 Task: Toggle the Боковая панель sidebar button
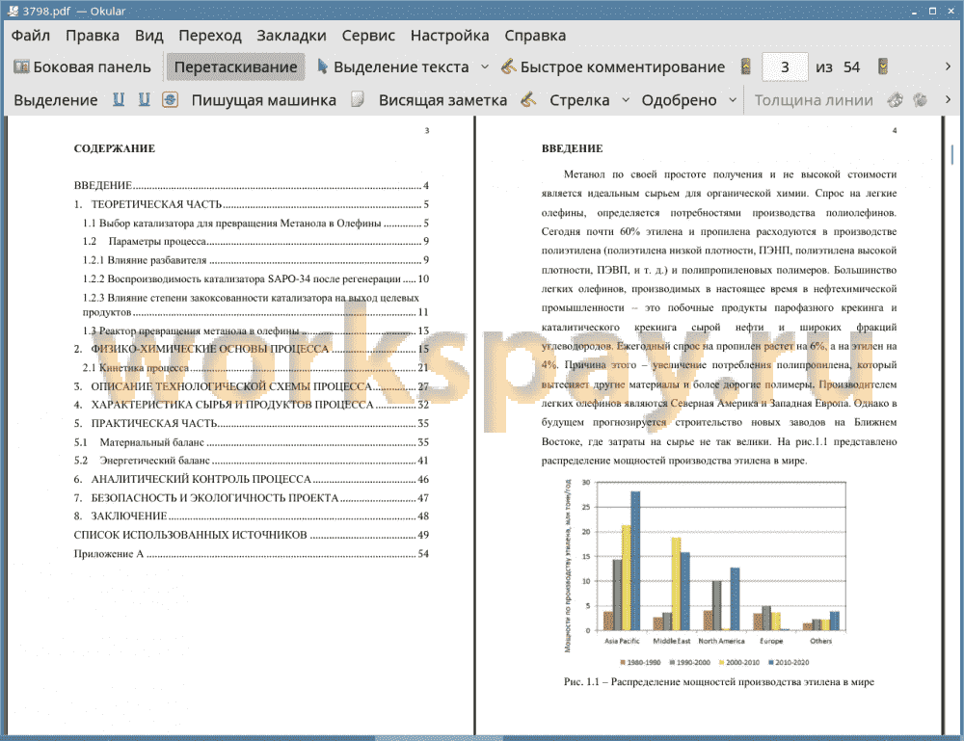click(82, 67)
